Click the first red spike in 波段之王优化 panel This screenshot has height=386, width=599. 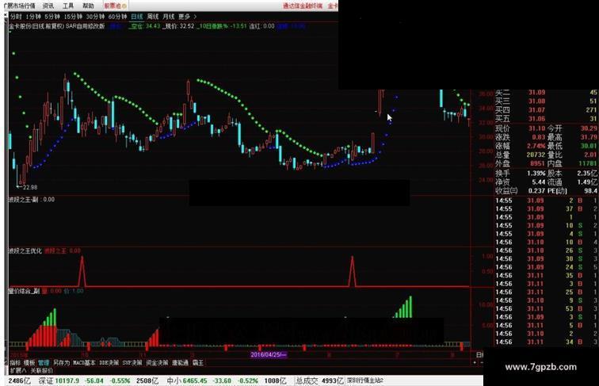(82, 271)
